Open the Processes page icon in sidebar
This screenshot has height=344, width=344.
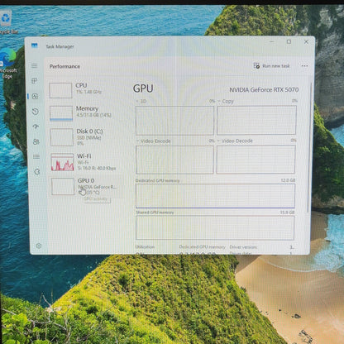point(35,81)
